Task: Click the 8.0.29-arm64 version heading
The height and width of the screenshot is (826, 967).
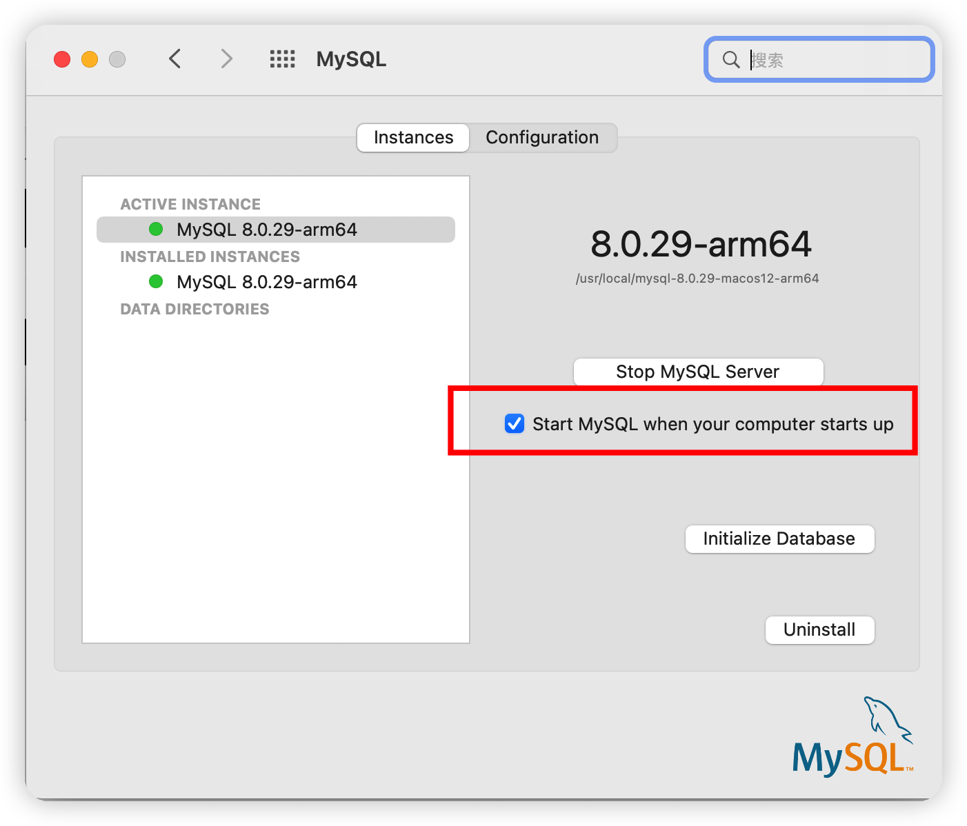Action: [701, 244]
